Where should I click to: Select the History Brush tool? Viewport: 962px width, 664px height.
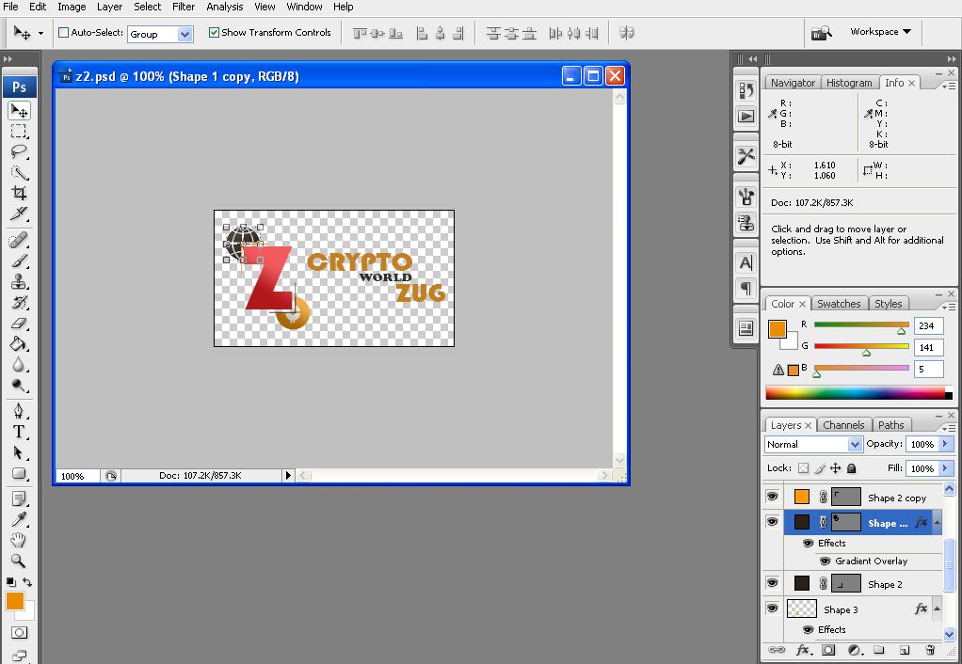click(x=19, y=302)
